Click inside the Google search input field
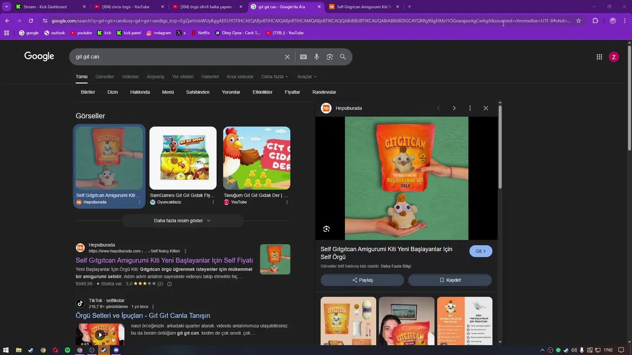 point(178,57)
